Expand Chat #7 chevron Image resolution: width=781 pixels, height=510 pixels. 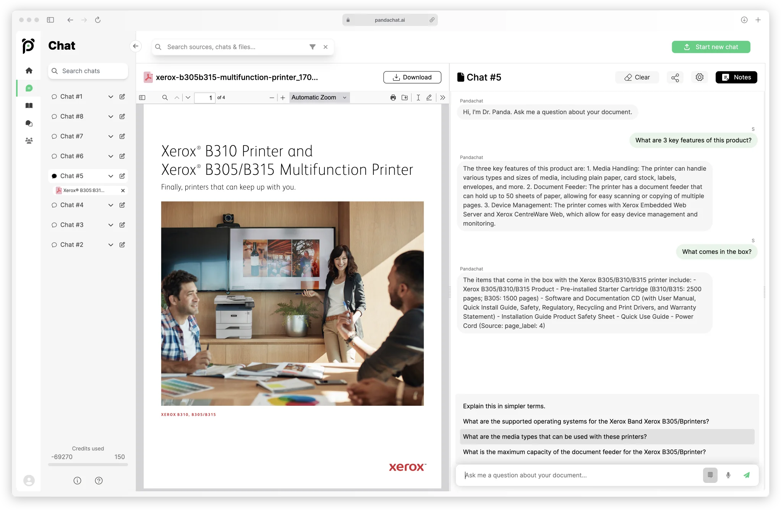tap(111, 136)
